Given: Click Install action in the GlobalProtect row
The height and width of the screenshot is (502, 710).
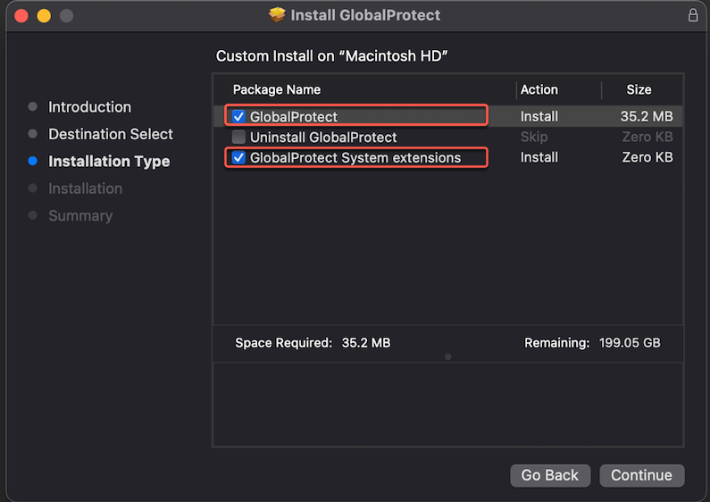Looking at the screenshot, I should (539, 116).
